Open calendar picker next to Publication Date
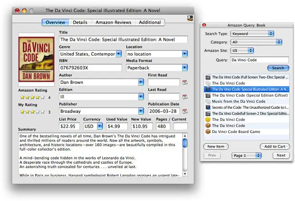 point(185,111)
